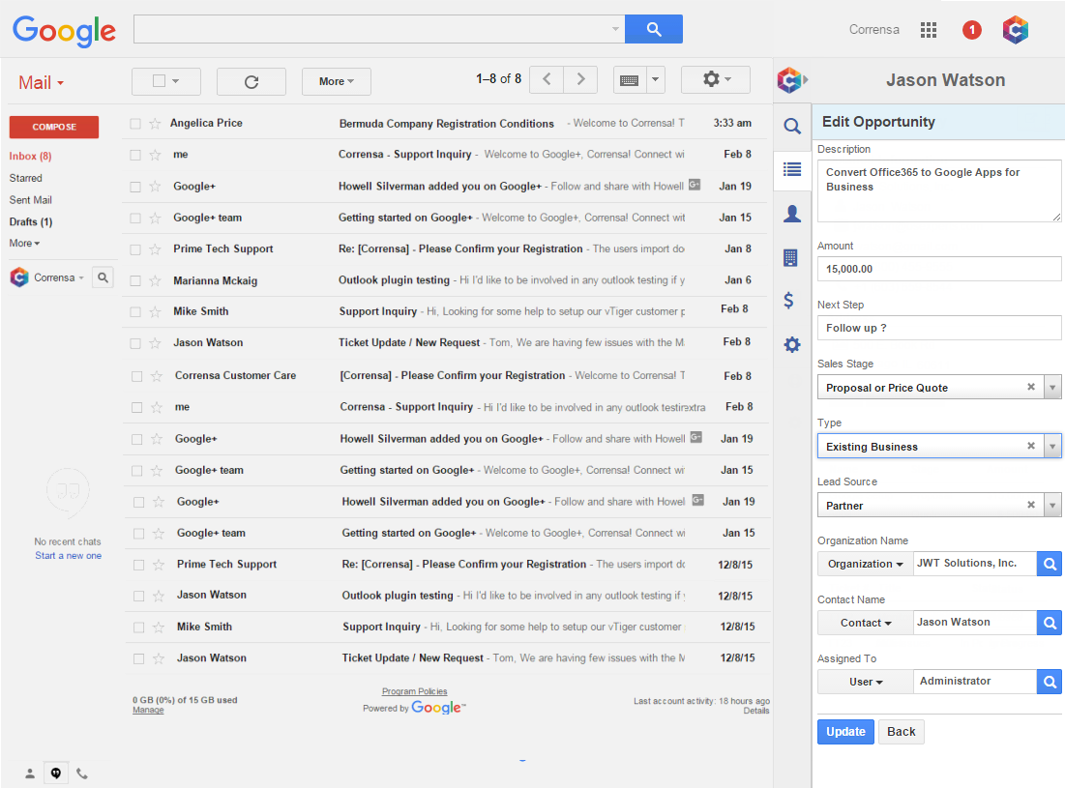The height and width of the screenshot is (788, 1065).
Task: Open the Program Policies link
Action: tap(414, 691)
